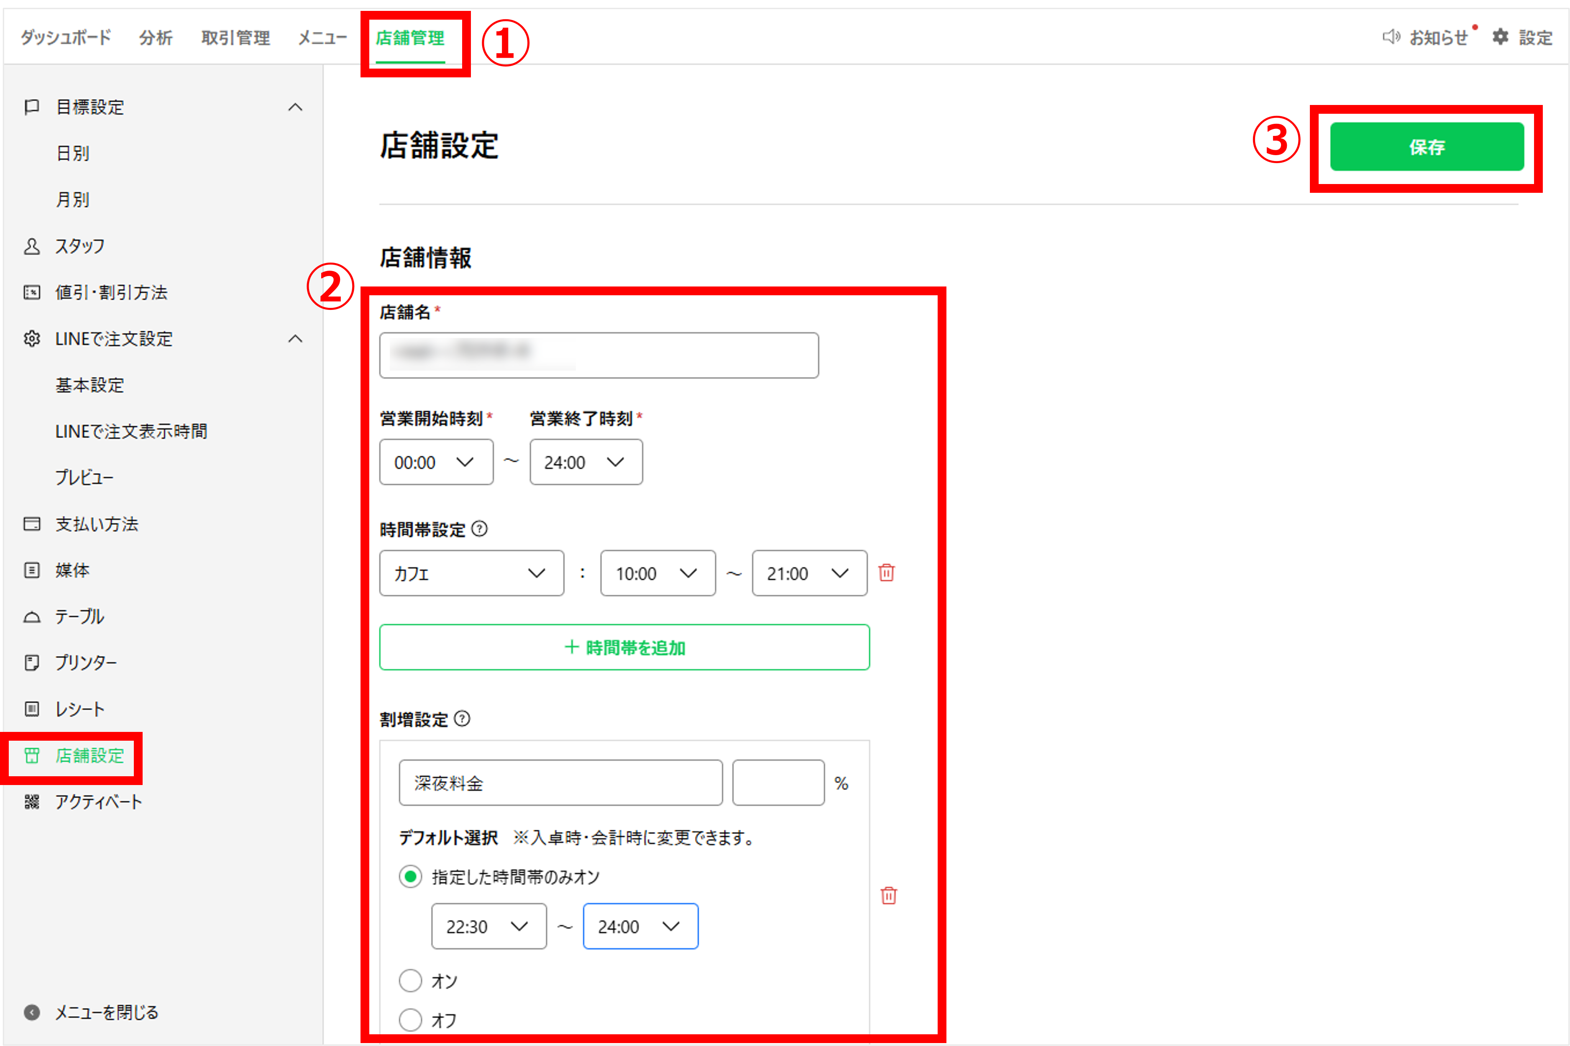The image size is (1570, 1046).
Task: Click the 目標設定 flag icon
Action: pos(31,107)
